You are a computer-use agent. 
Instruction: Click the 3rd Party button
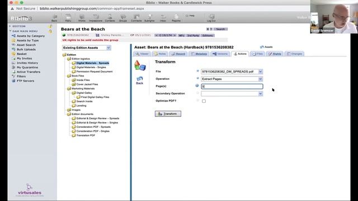pyautogui.click(x=193, y=36)
